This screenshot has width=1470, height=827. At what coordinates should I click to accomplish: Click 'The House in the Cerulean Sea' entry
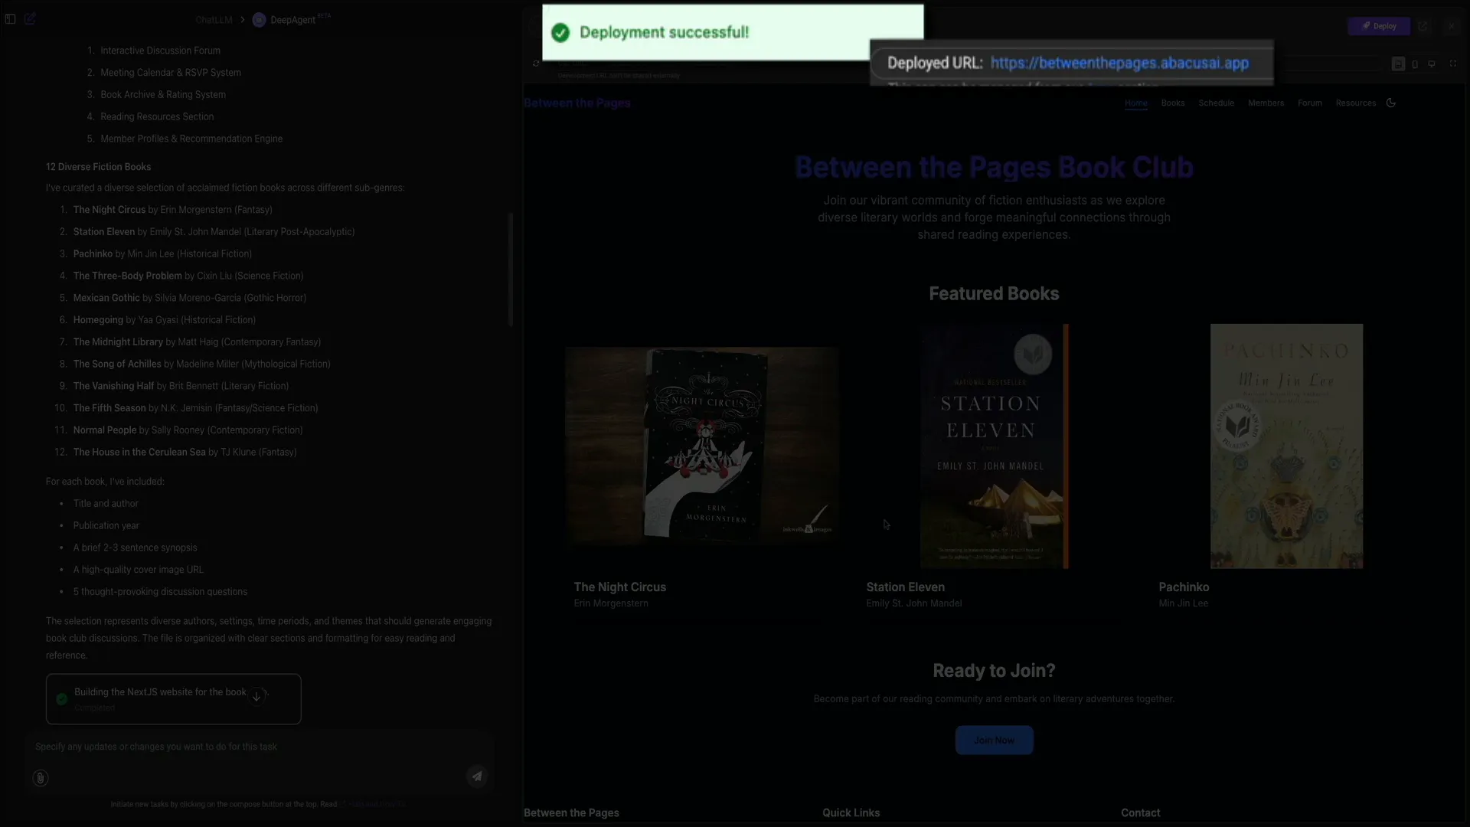tap(185, 453)
